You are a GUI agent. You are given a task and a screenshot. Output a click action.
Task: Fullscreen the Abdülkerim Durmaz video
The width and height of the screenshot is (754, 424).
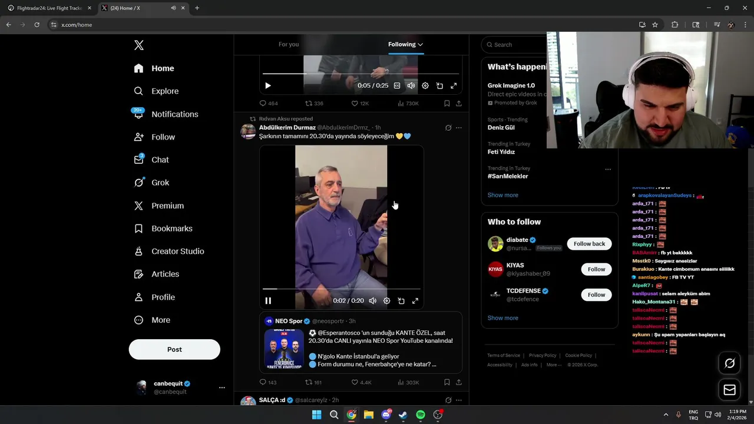pyautogui.click(x=415, y=301)
